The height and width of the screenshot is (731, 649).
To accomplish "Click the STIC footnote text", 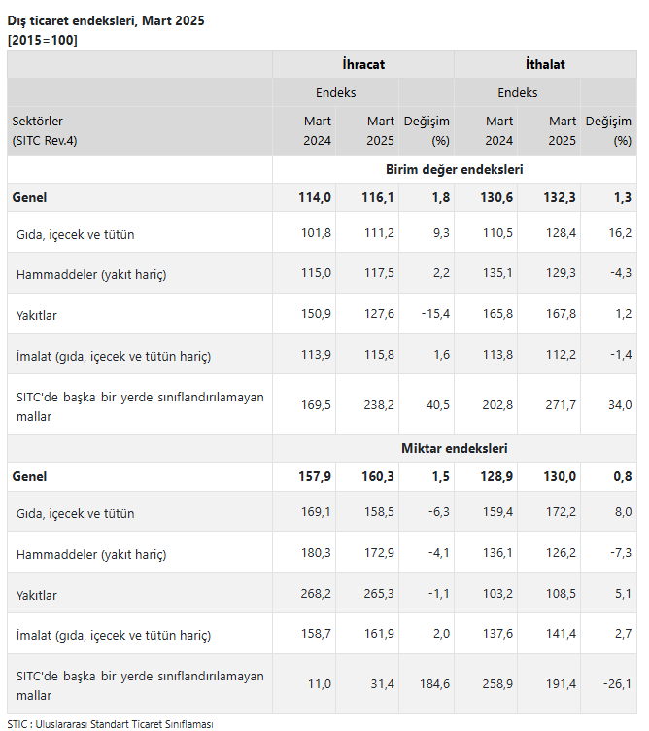I will (x=110, y=724).
